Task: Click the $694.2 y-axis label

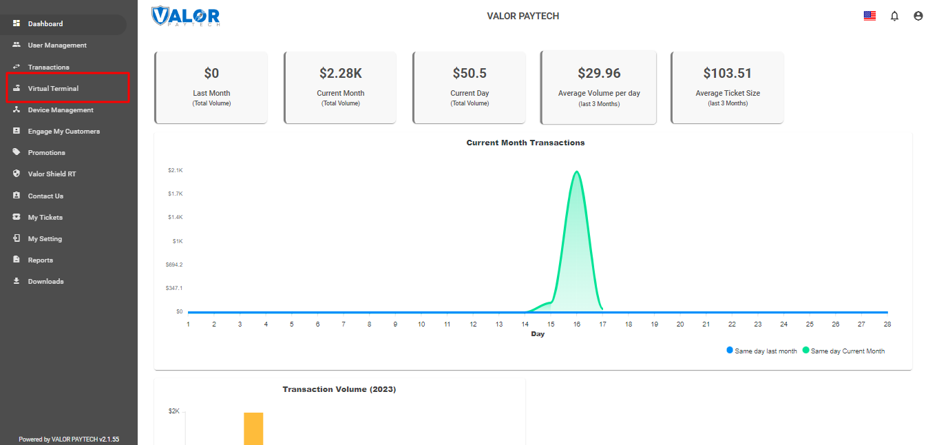Action: pyautogui.click(x=174, y=265)
